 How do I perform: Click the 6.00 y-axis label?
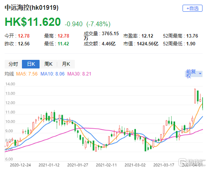pyautogui.click(x=9, y=159)
